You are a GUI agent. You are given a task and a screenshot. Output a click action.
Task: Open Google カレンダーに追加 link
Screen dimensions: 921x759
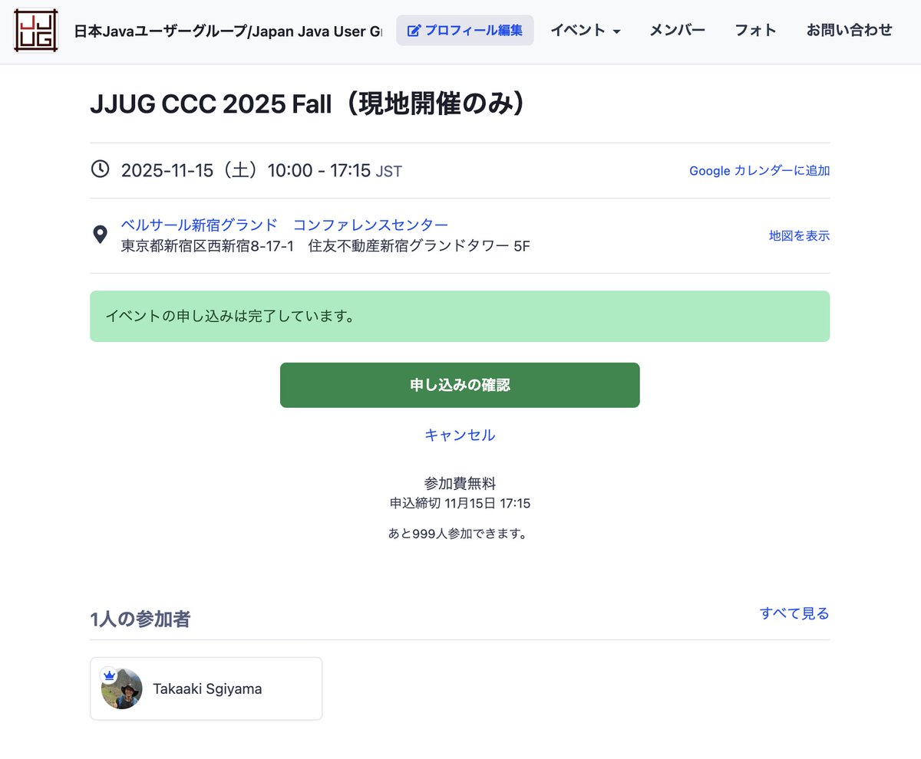tap(758, 172)
